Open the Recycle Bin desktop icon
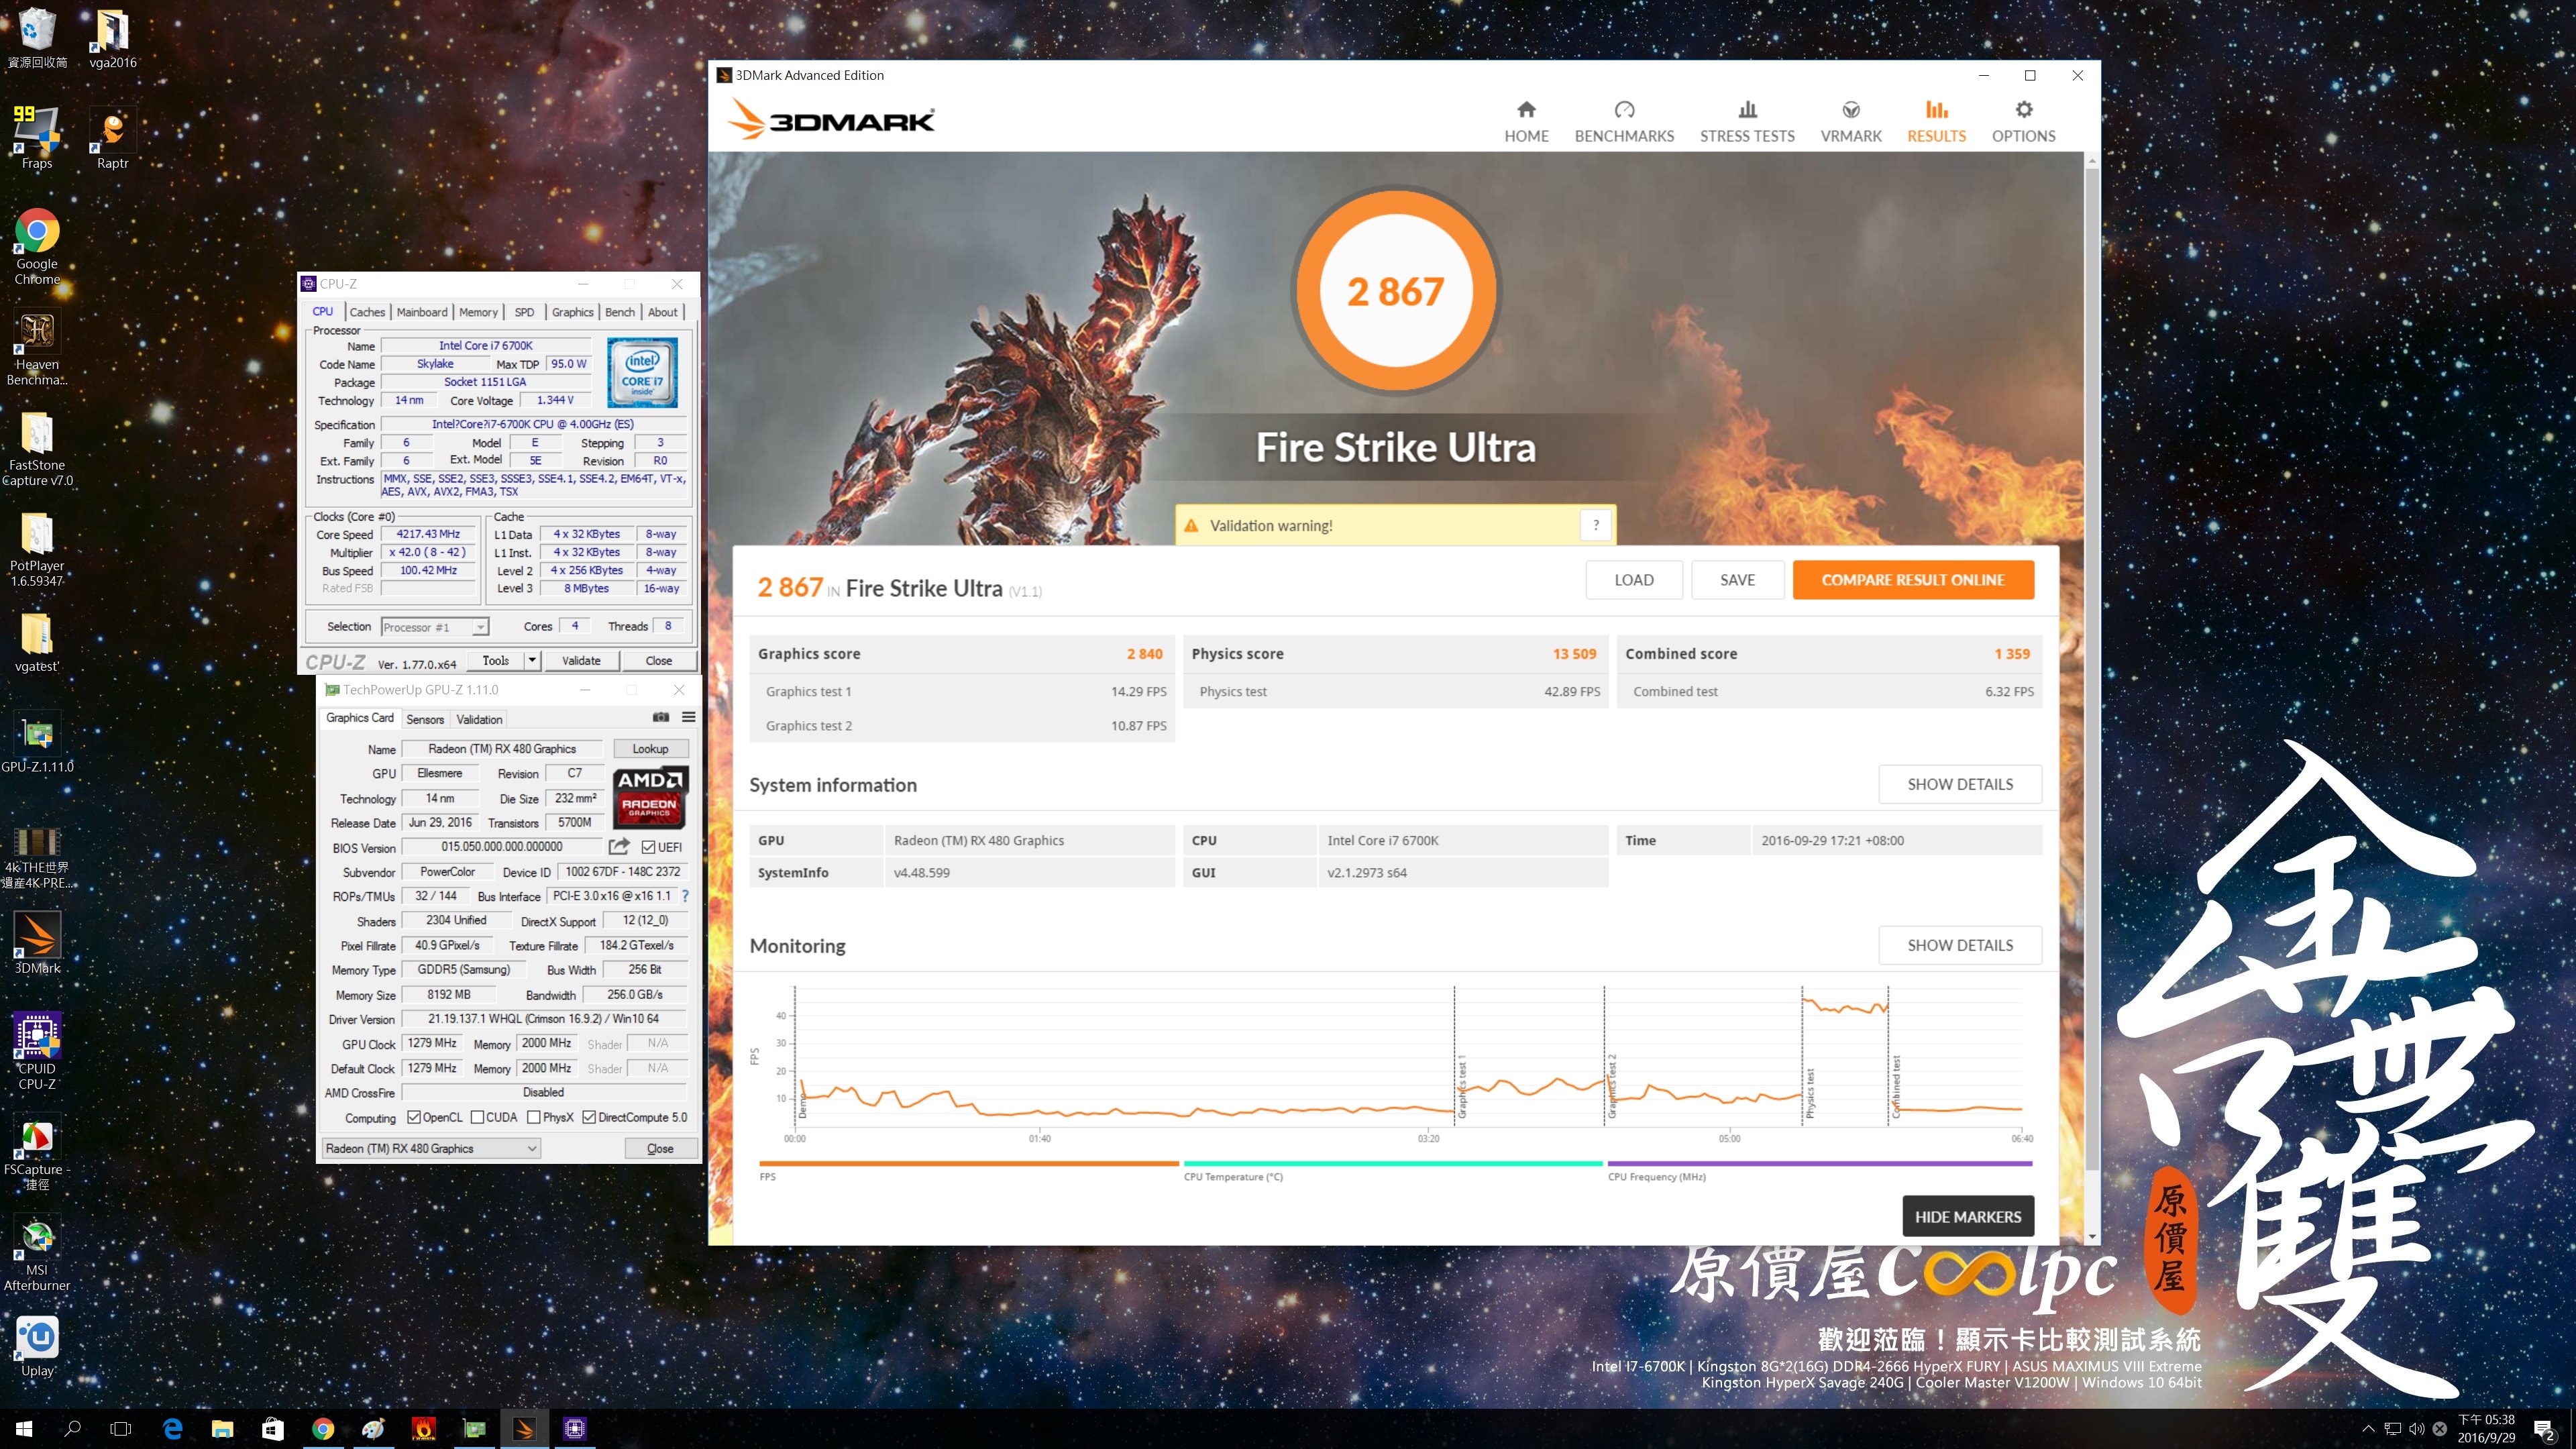This screenshot has width=2576, height=1449. (x=37, y=37)
